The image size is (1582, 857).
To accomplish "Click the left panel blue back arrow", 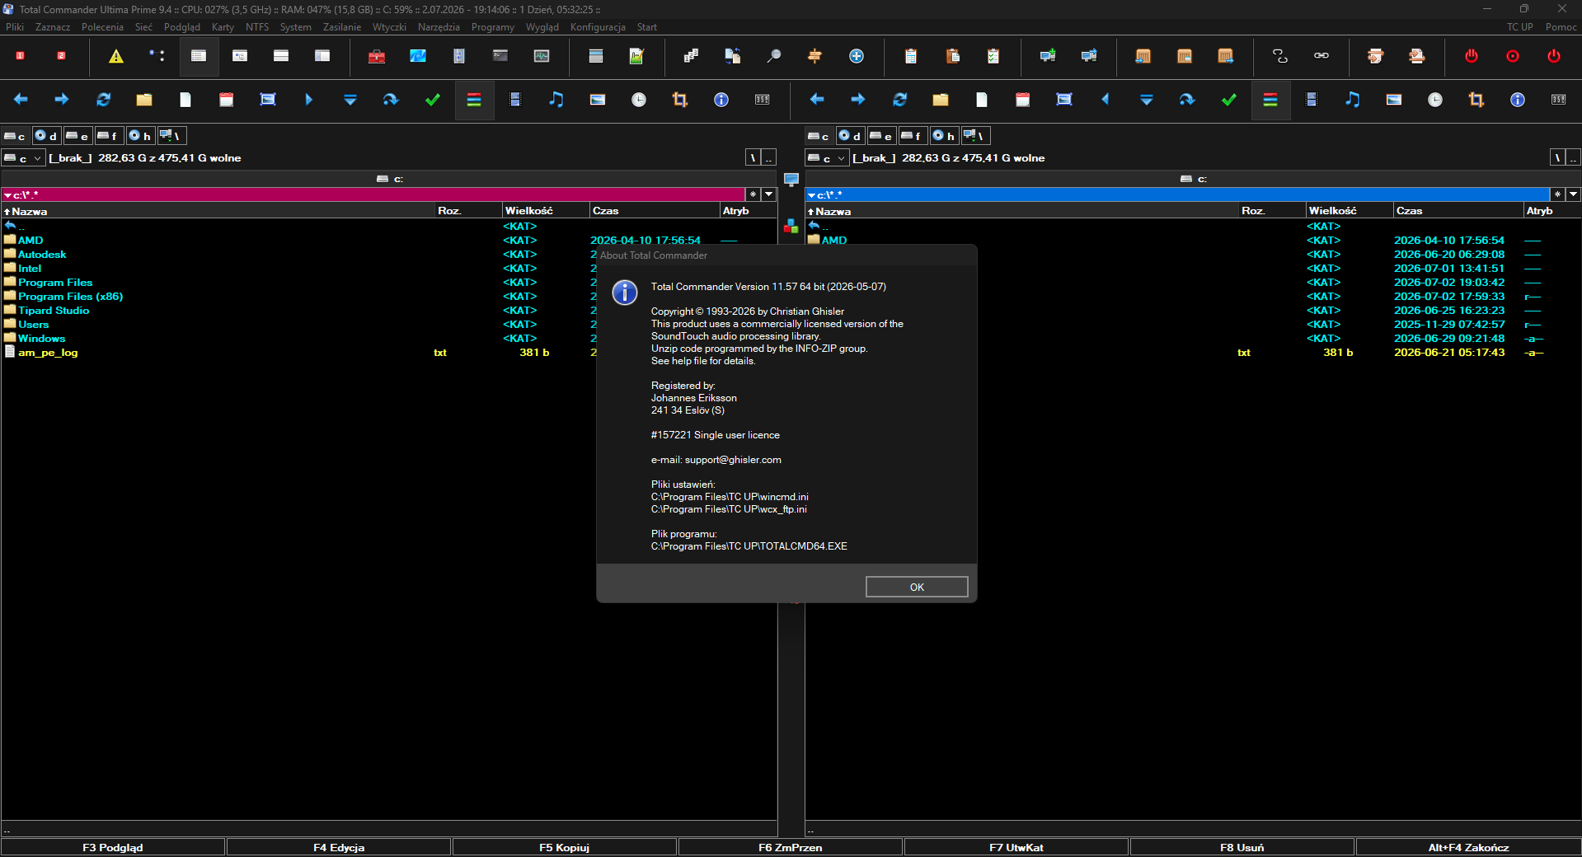I will click(x=21, y=100).
